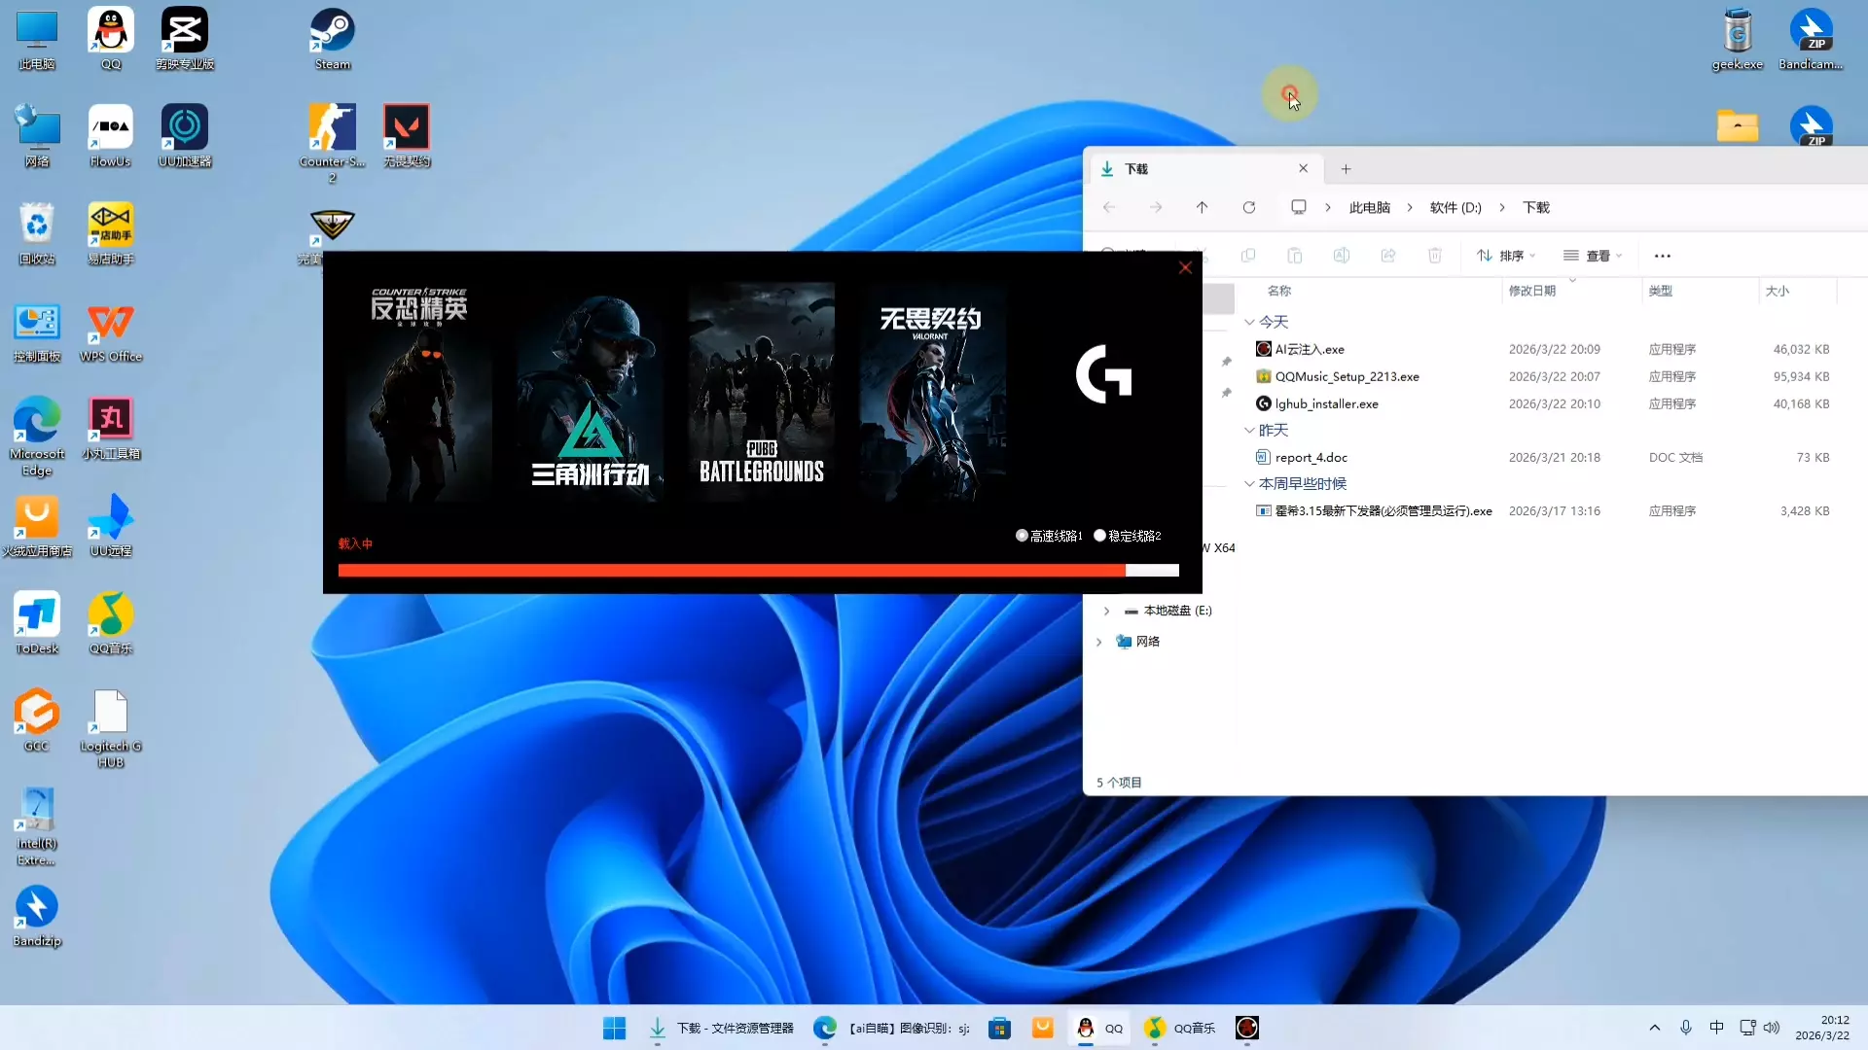Open GCC desktop icon
This screenshot has width=1868, height=1050.
pos(37,720)
